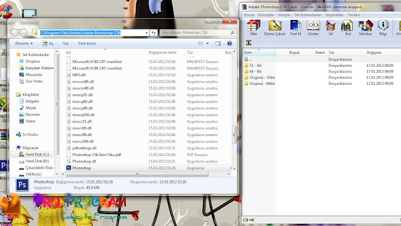Click the Sihirbaz (Wizard) icon in WinRAR
This screenshot has width=401, height=226.
pos(365,26)
